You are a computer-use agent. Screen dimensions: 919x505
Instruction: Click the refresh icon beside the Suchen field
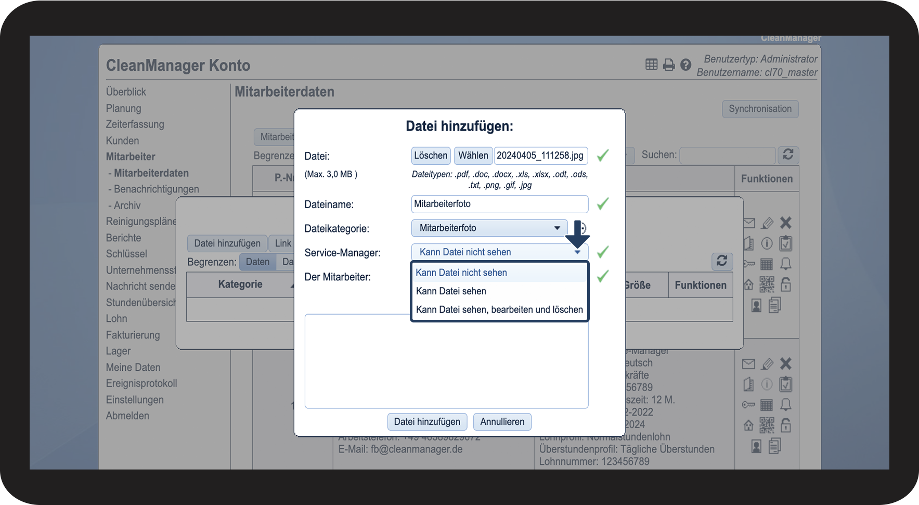tap(788, 155)
